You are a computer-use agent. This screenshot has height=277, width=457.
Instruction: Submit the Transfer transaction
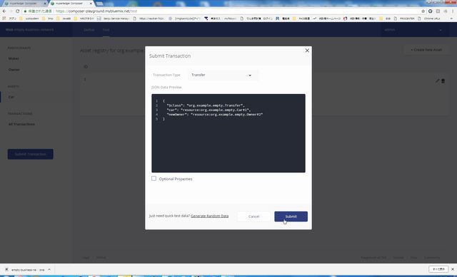pos(291,216)
